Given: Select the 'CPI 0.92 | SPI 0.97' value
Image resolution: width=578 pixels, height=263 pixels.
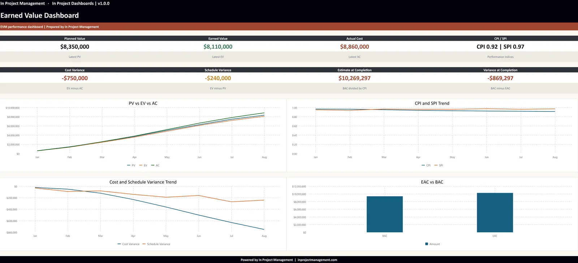Looking at the screenshot, I should click(500, 47).
